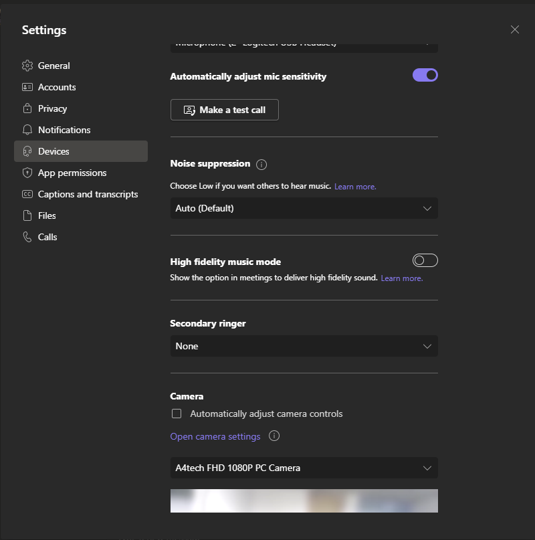The height and width of the screenshot is (540, 535).
Task: Click the Captions and transcripts CC icon
Action: tap(27, 194)
